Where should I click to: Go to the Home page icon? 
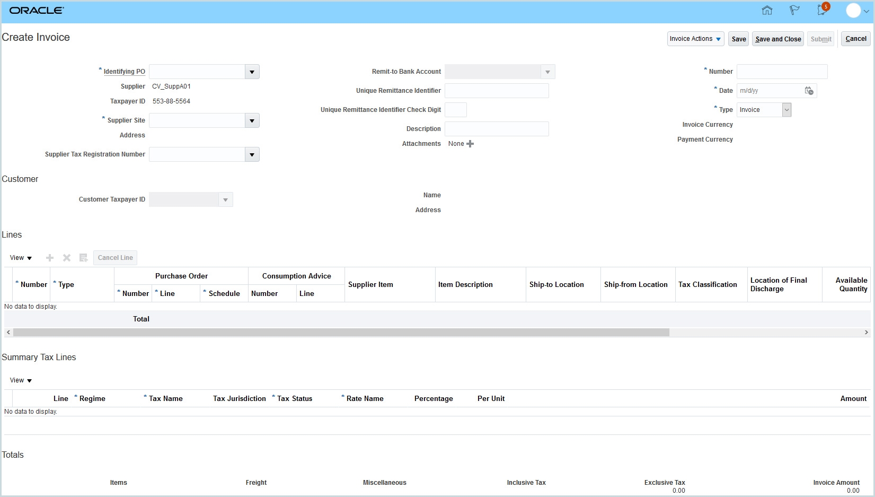[x=767, y=10]
